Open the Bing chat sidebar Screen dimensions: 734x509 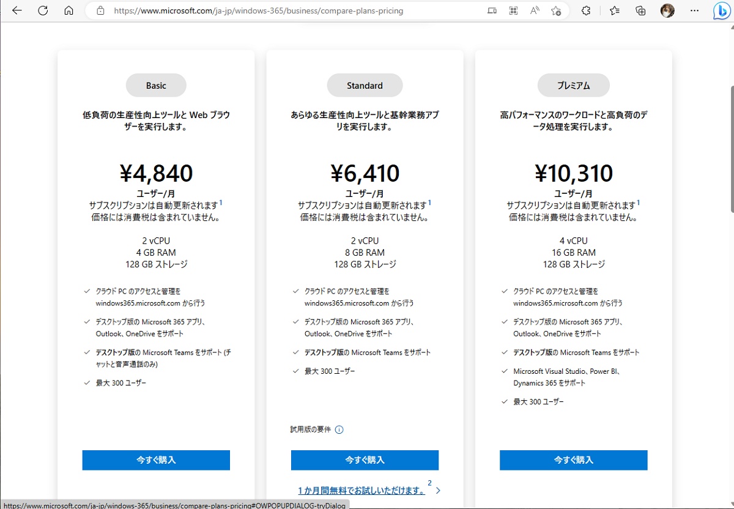721,11
